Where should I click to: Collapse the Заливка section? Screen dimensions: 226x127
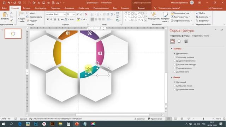[172, 49]
